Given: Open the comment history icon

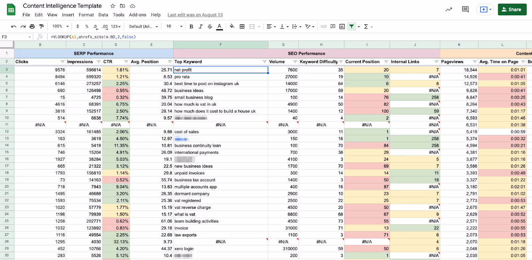Looking at the screenshot, I should (x=465, y=9).
